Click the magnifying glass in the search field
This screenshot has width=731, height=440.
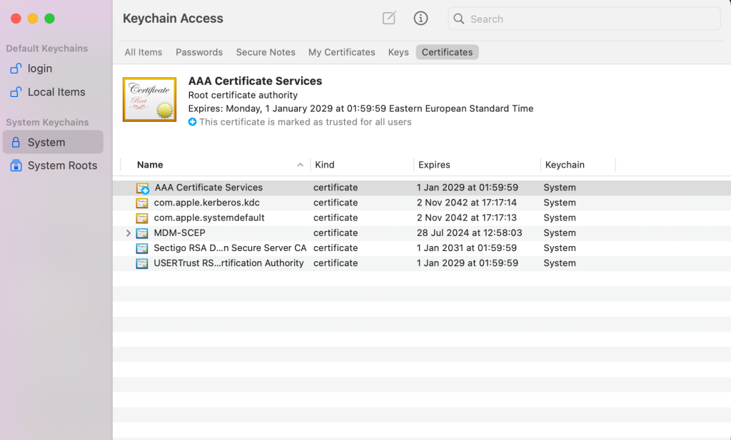coord(458,19)
